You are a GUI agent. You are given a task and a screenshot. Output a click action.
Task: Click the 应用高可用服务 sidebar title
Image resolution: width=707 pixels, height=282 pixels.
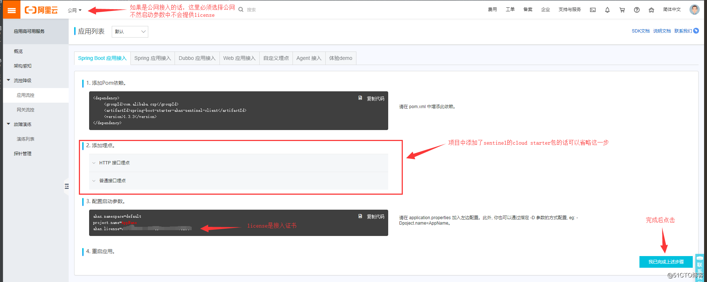29,31
